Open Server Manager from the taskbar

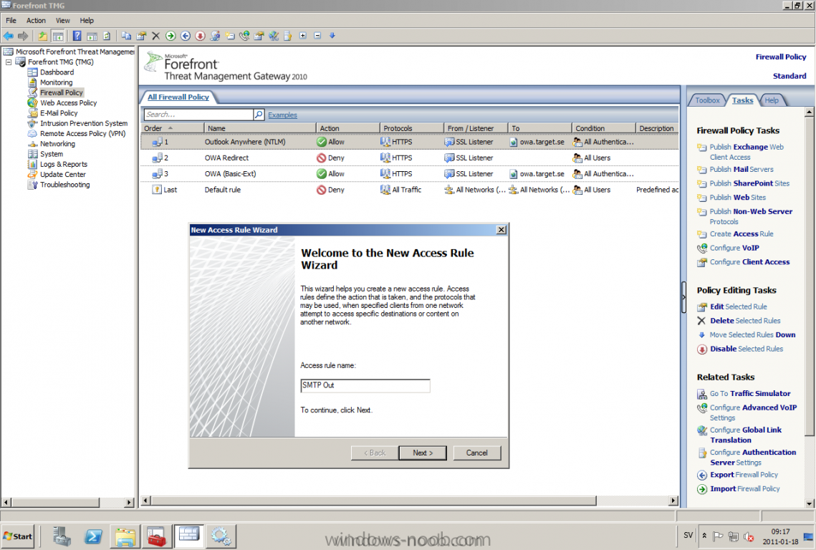point(62,536)
